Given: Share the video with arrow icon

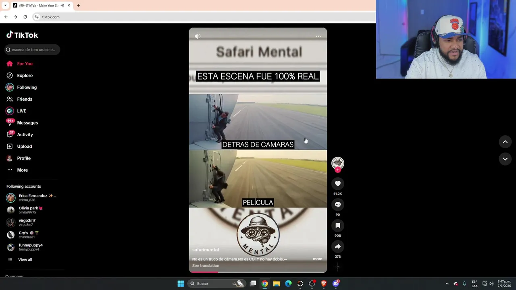Looking at the screenshot, I should pyautogui.click(x=338, y=246).
